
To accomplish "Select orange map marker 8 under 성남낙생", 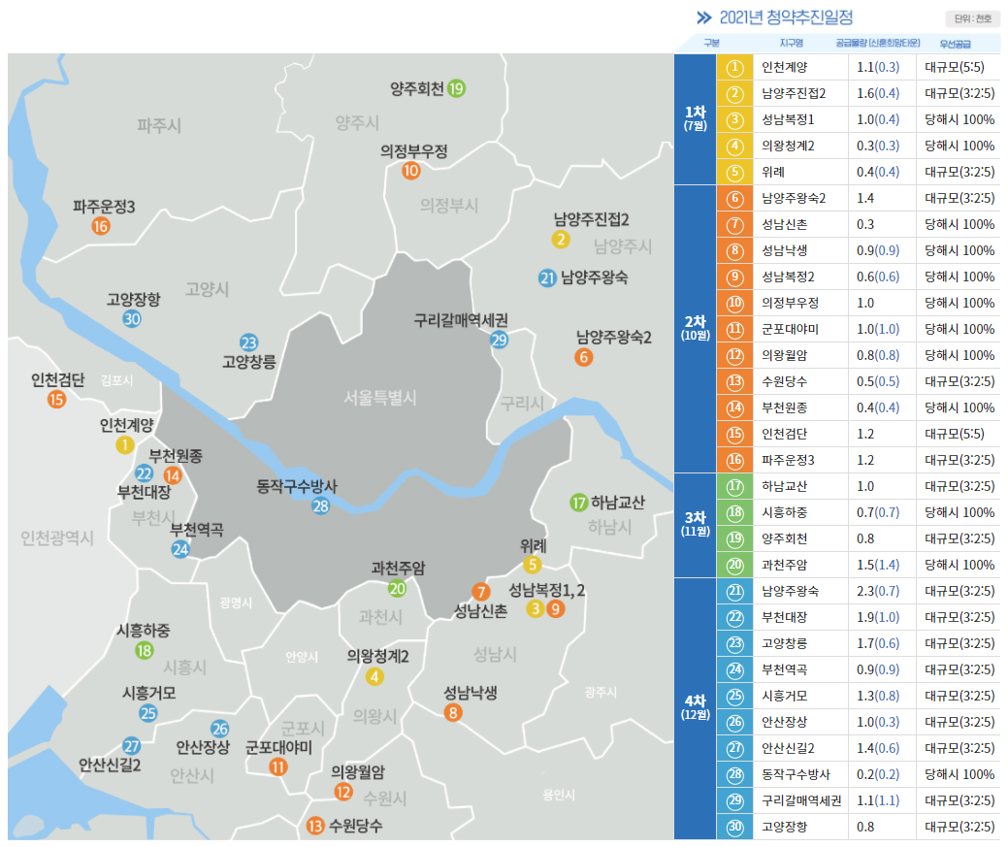I will click(x=453, y=712).
